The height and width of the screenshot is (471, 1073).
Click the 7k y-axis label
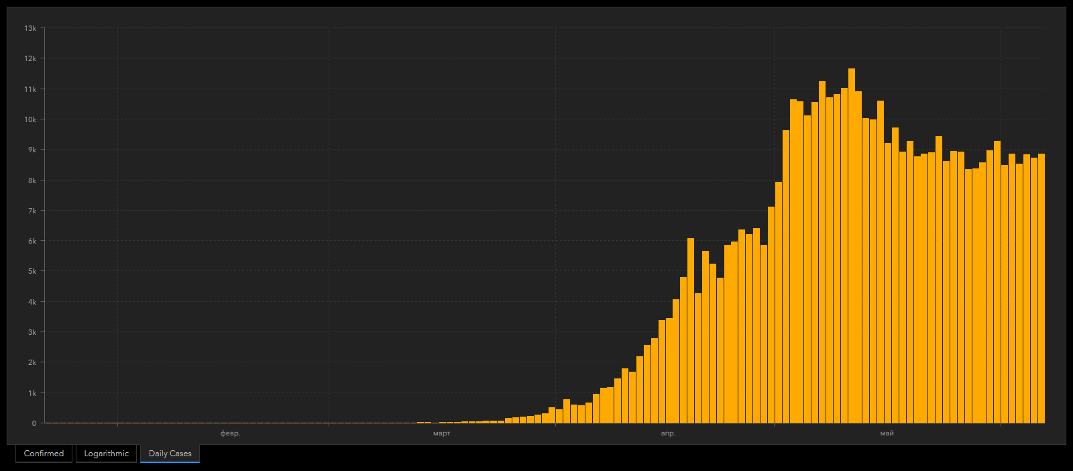(32, 211)
